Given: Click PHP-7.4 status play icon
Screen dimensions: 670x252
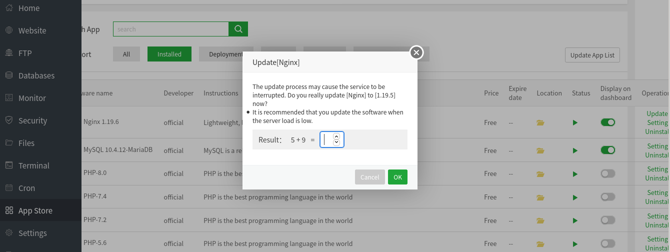Looking at the screenshot, I should coord(575,197).
